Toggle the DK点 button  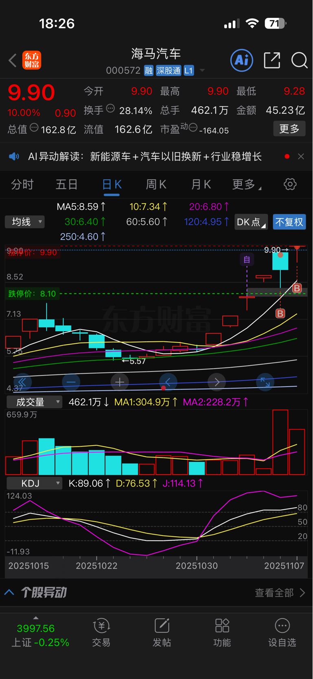[251, 222]
